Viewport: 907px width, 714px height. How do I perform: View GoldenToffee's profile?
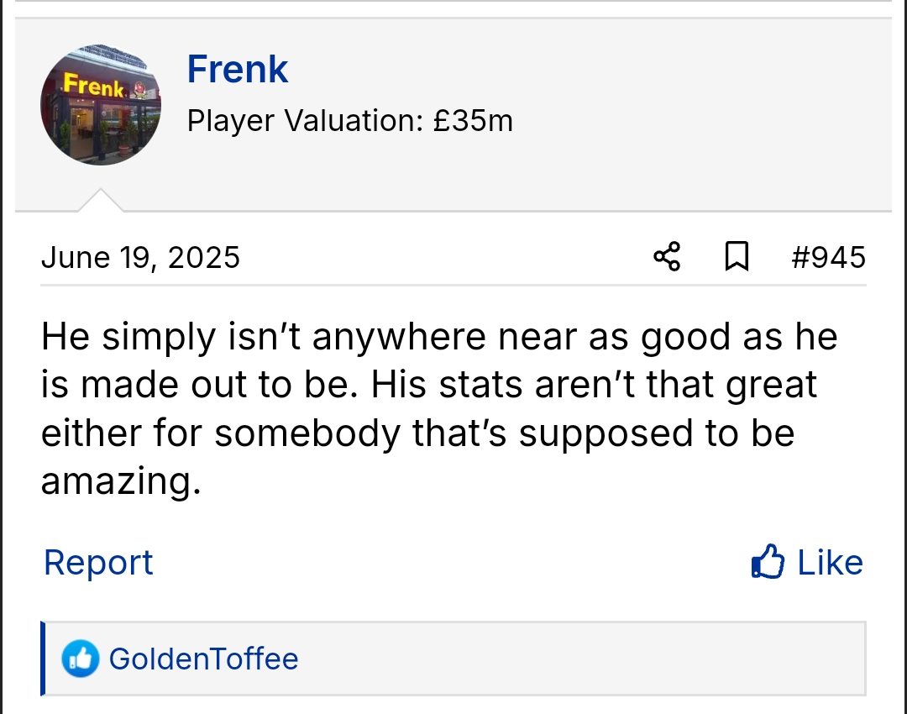pyautogui.click(x=203, y=659)
